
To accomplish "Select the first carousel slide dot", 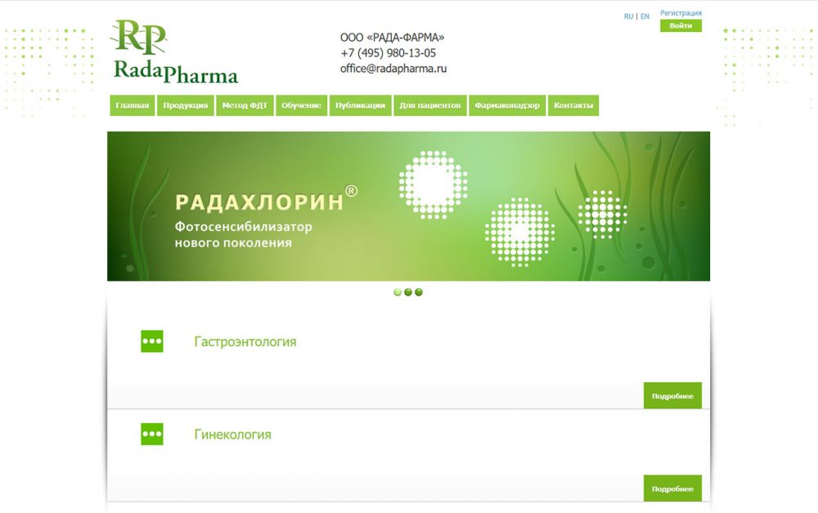I will tap(398, 292).
